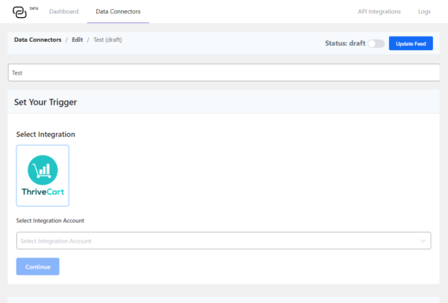This screenshot has height=303, width=448.
Task: Click the app logo in top-left corner
Action: coord(19,12)
